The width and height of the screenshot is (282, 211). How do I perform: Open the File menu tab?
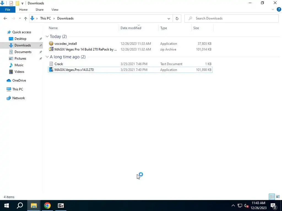(x=8, y=10)
